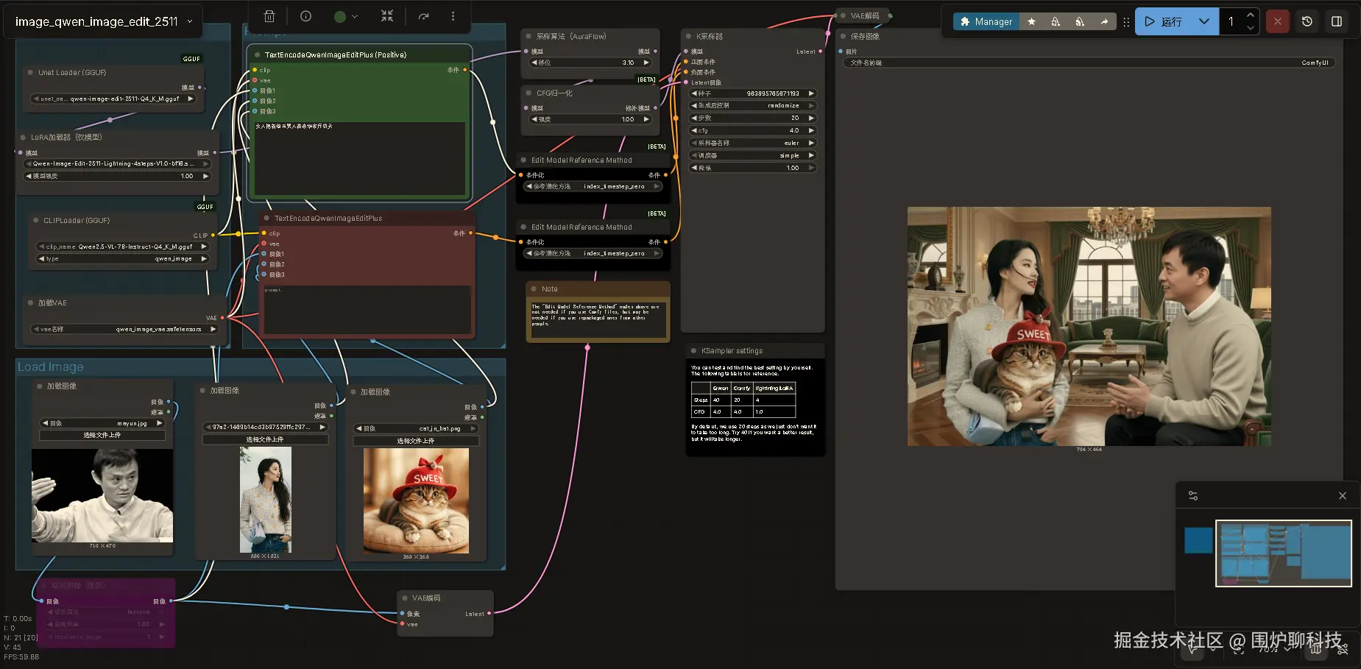Click the right arrow on CFG归一化 强度 value

646,119
